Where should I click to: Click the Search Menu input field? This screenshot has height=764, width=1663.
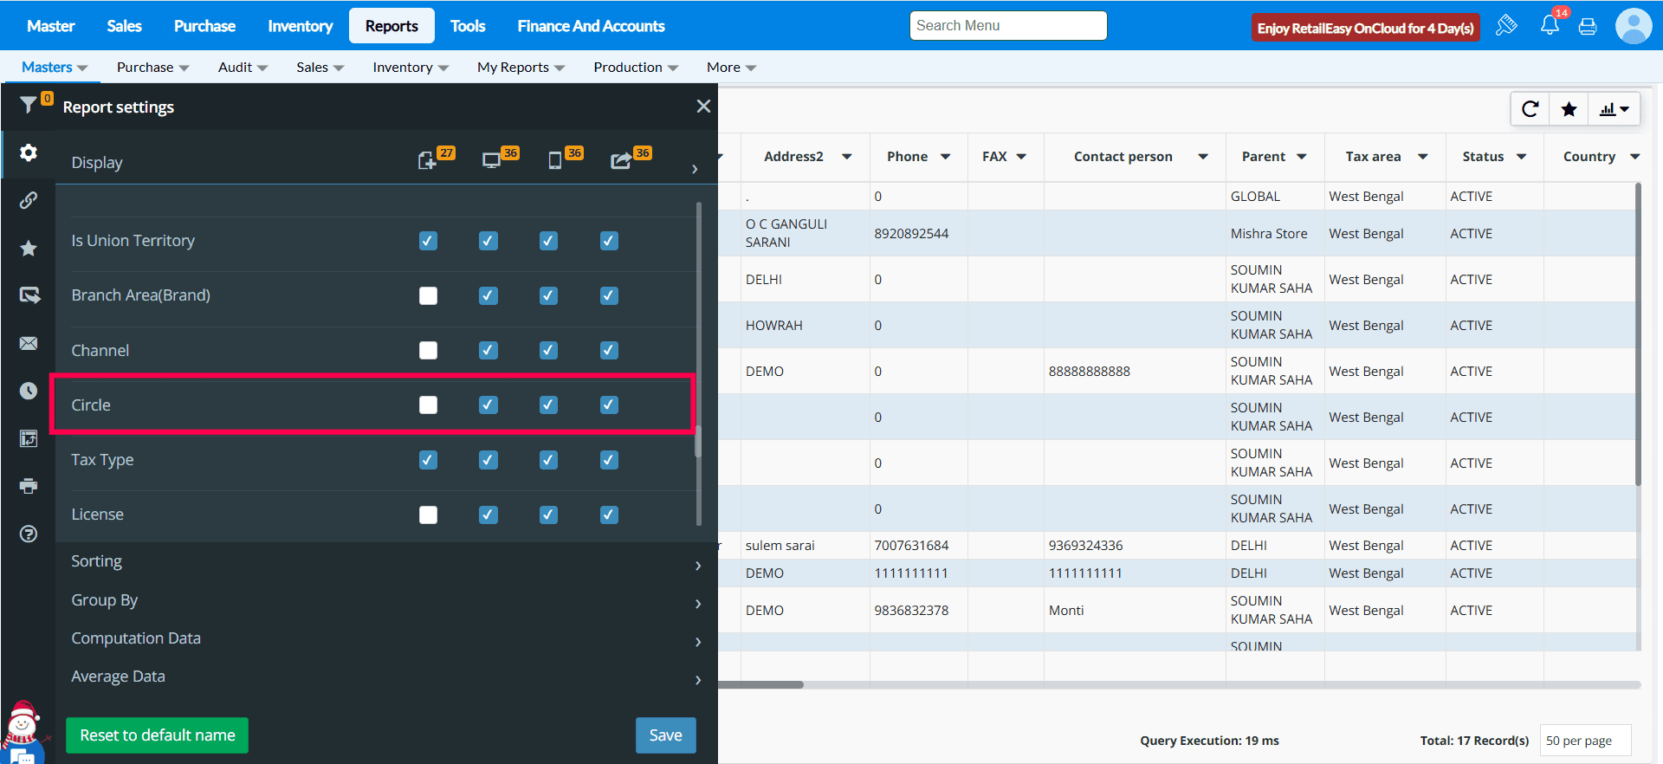click(x=1008, y=26)
